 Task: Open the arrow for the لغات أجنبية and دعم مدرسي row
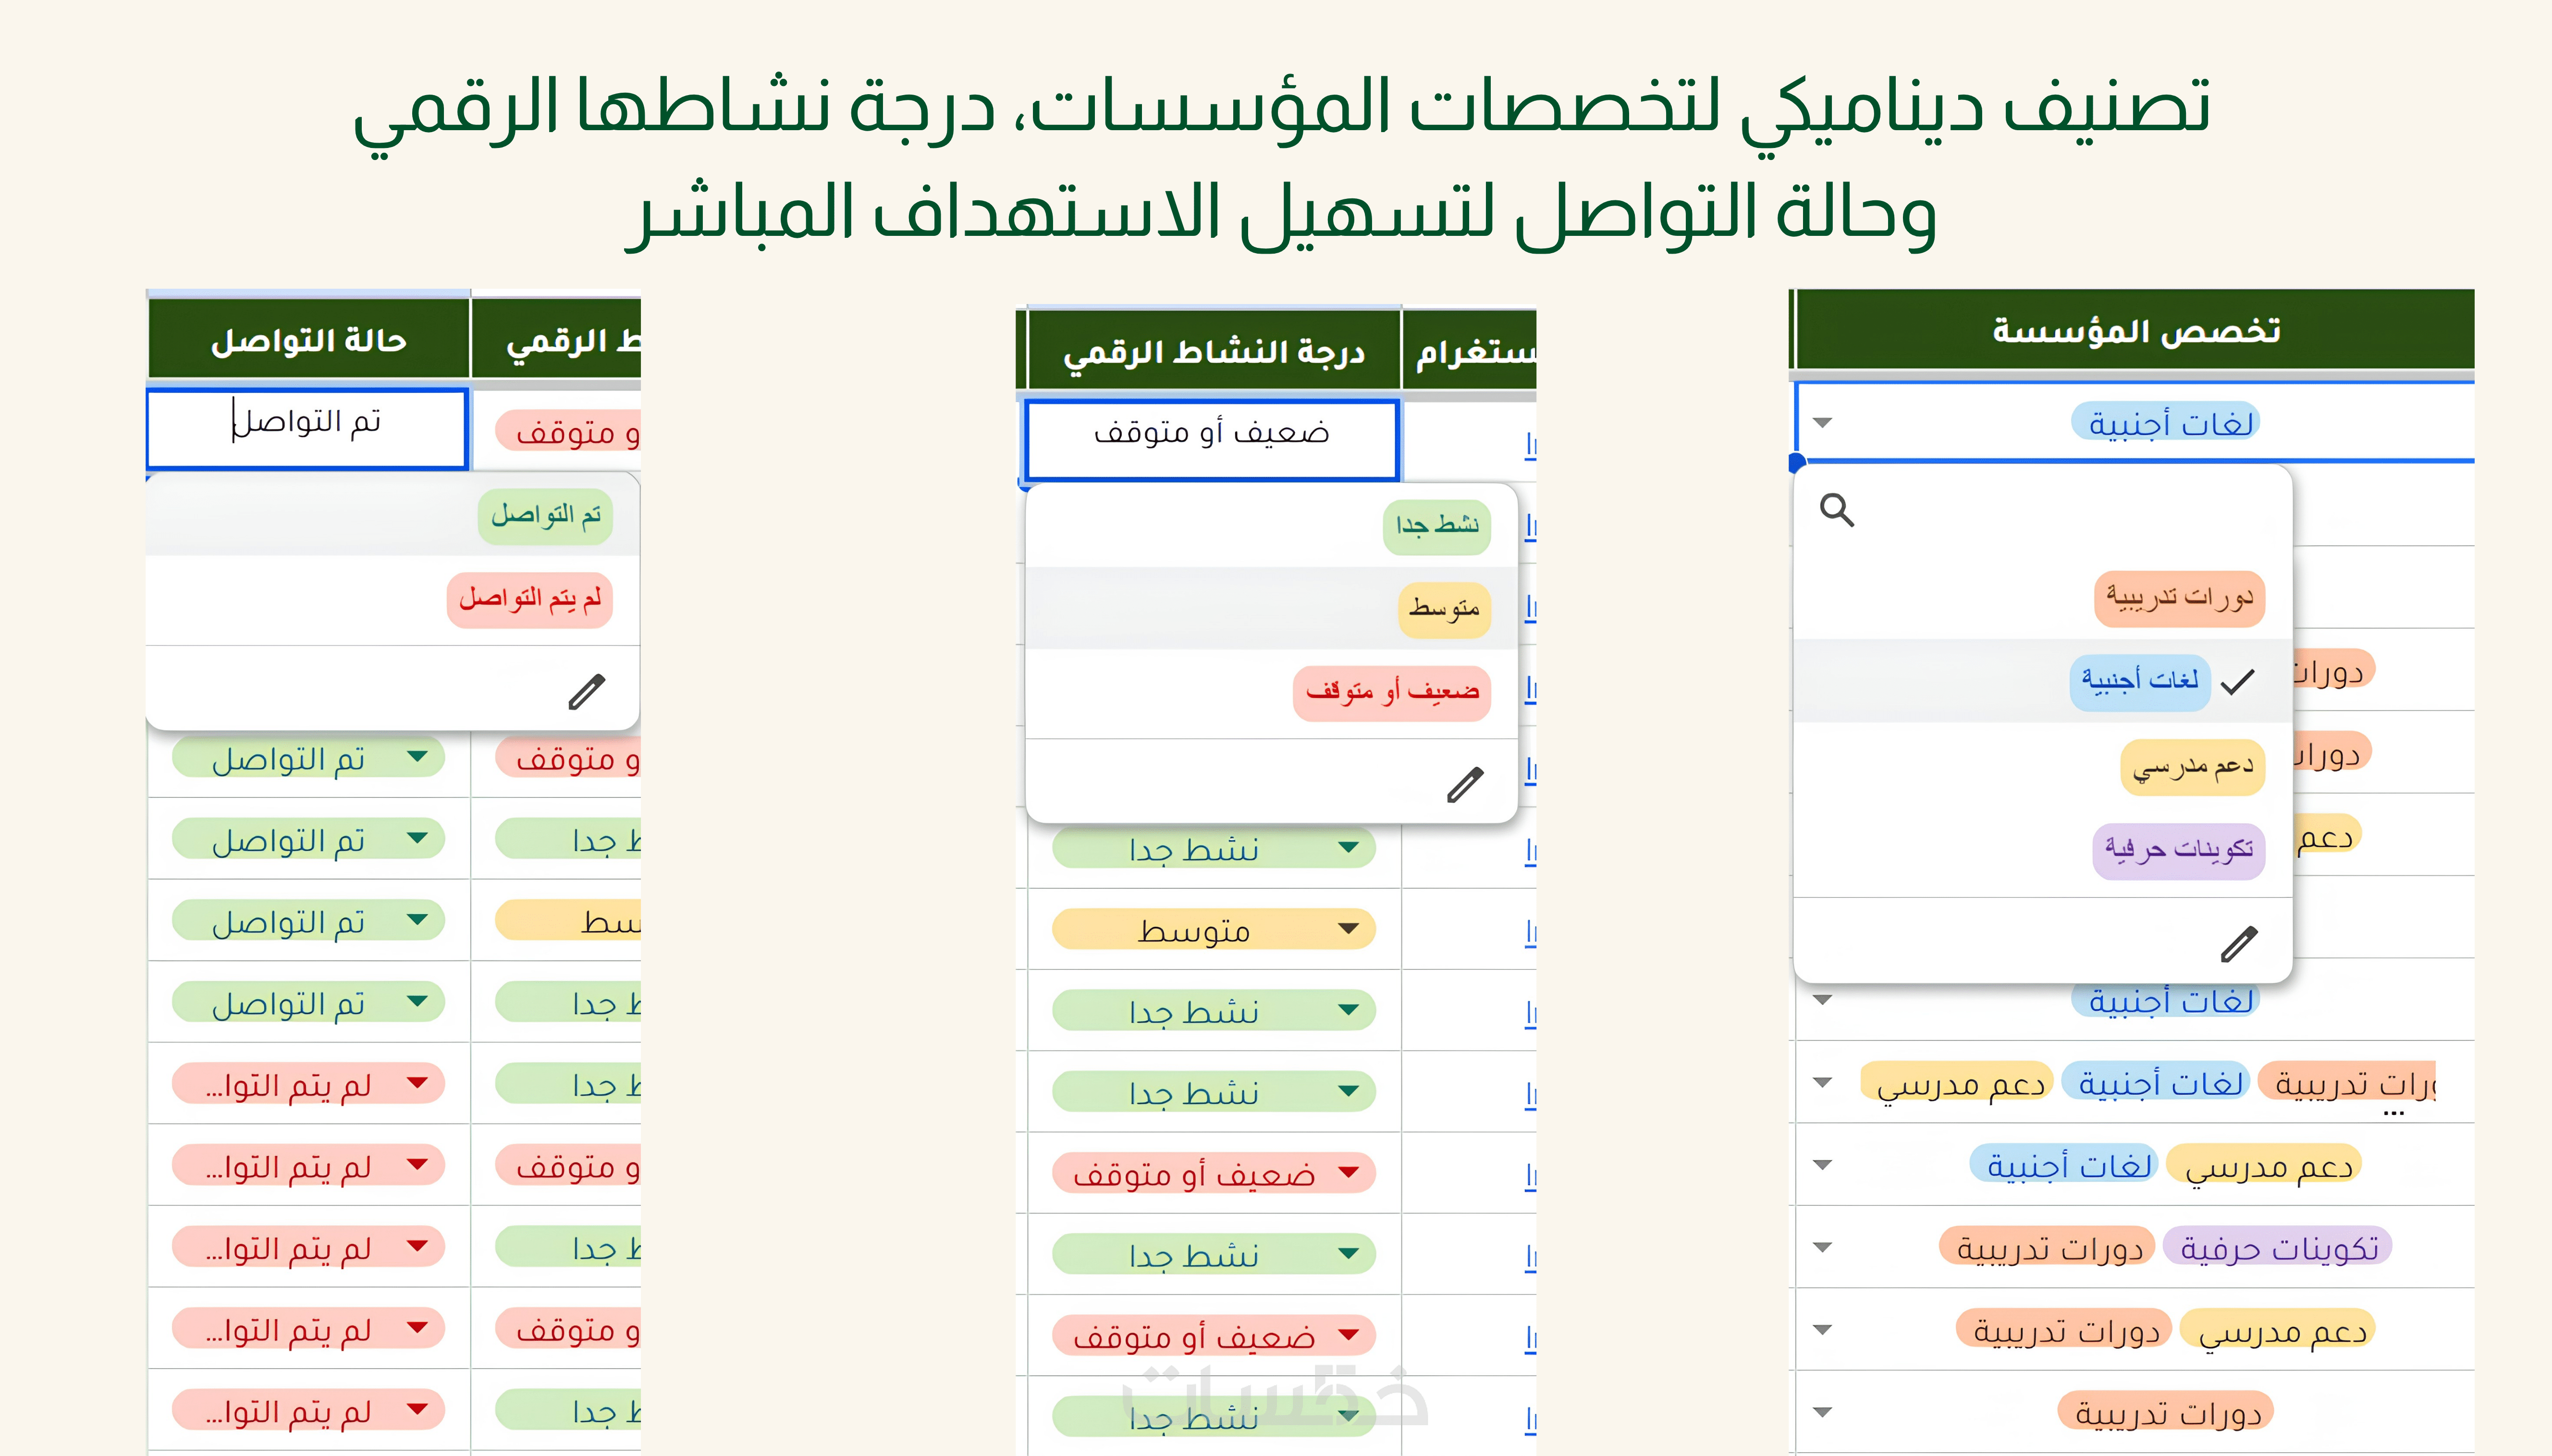(1822, 1165)
